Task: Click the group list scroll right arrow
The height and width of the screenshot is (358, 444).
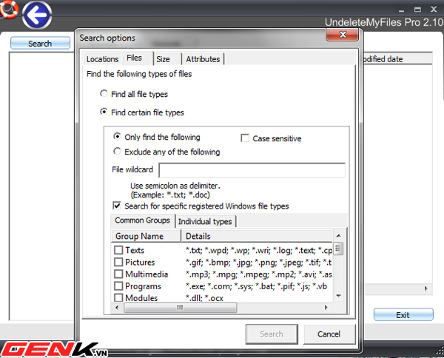Action: [326, 308]
